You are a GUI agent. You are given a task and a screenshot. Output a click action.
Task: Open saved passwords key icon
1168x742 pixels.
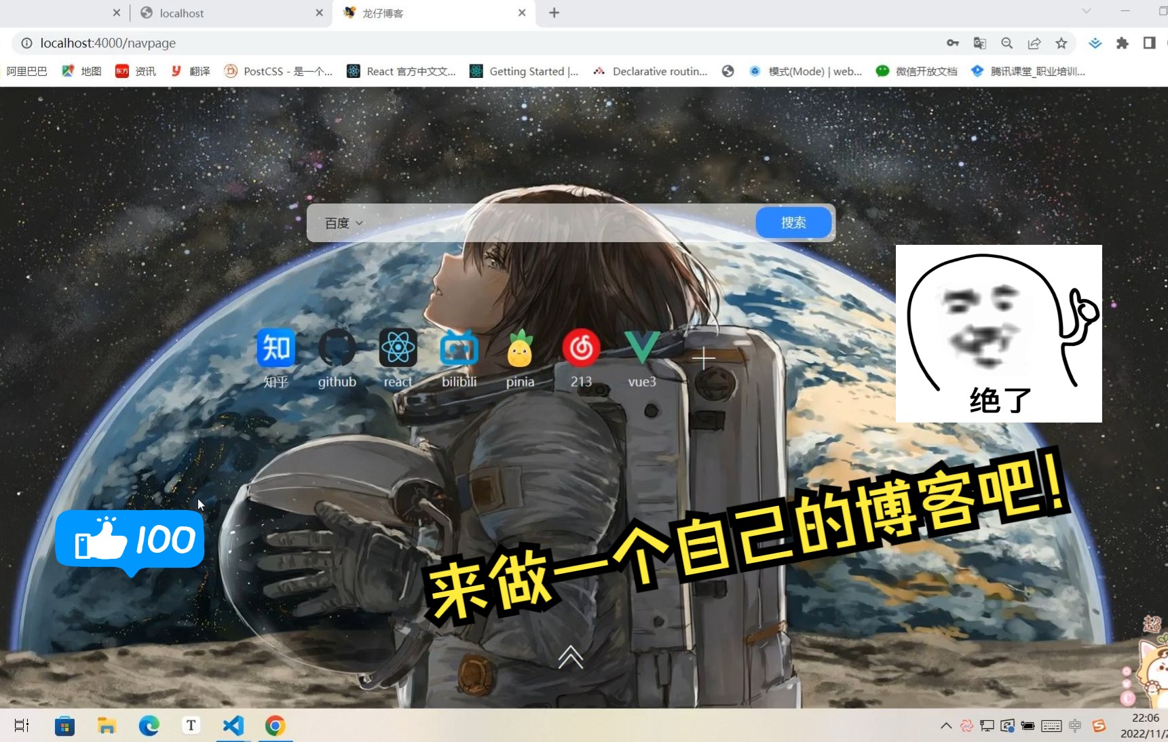click(953, 43)
